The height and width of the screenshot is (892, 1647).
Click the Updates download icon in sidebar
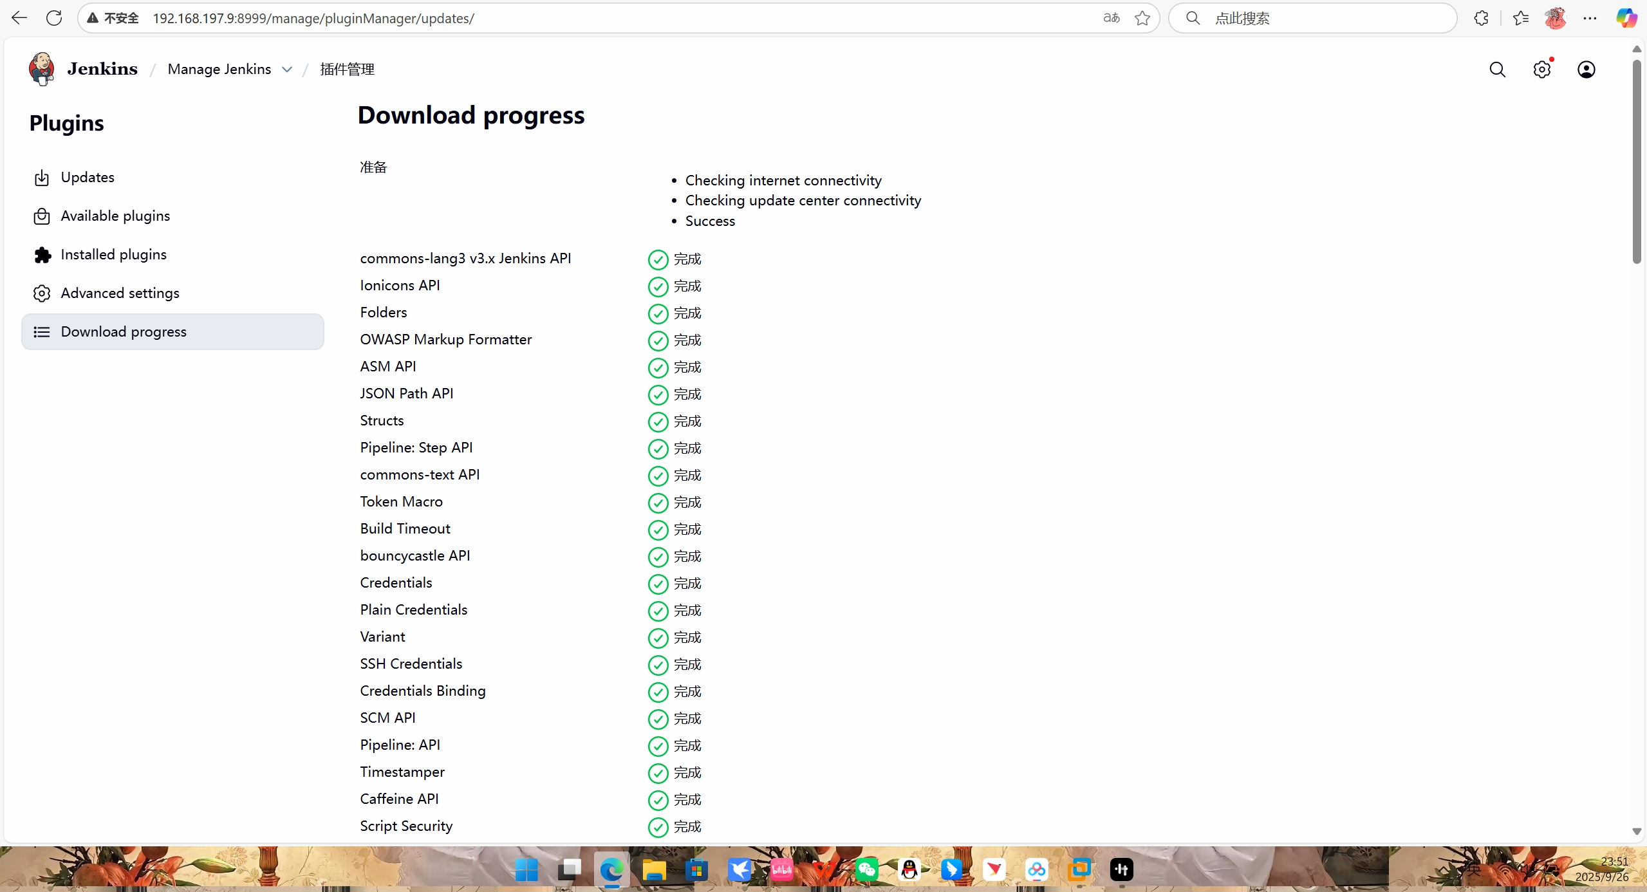tap(42, 178)
